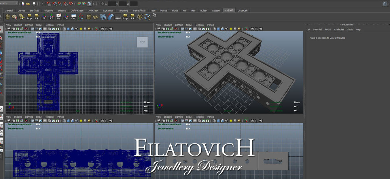Click select camera icon in top view toolbar
This screenshot has height=179, width=390.
(9, 29)
